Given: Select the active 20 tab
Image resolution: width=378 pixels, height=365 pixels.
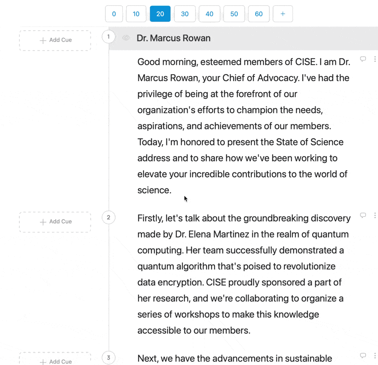Looking at the screenshot, I should (160, 14).
